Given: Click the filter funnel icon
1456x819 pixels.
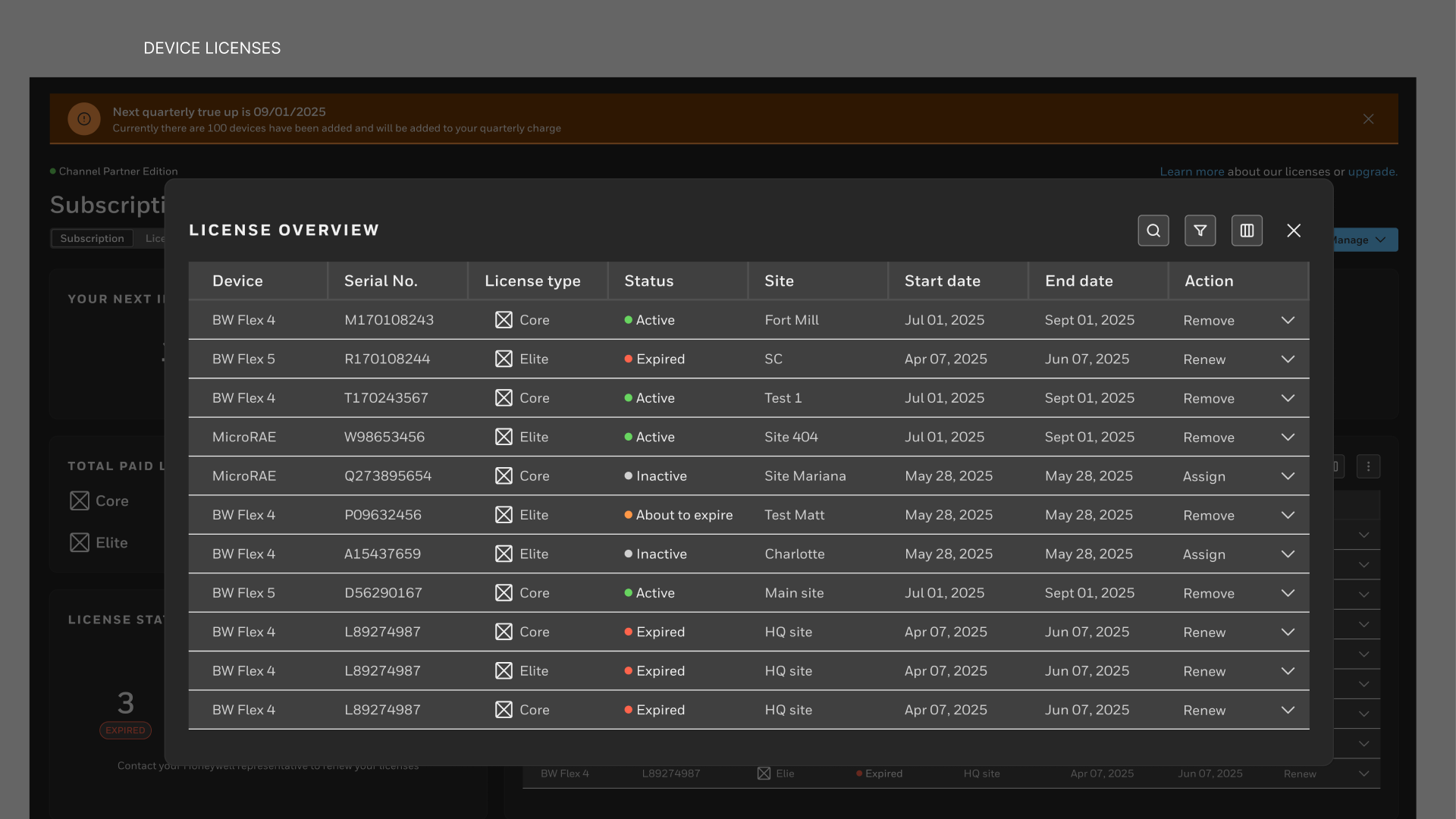Looking at the screenshot, I should 1200,231.
